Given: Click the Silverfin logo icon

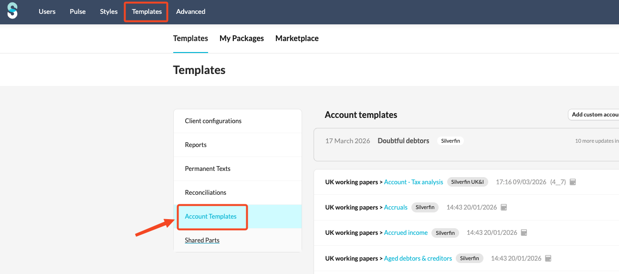Looking at the screenshot, I should tap(12, 11).
